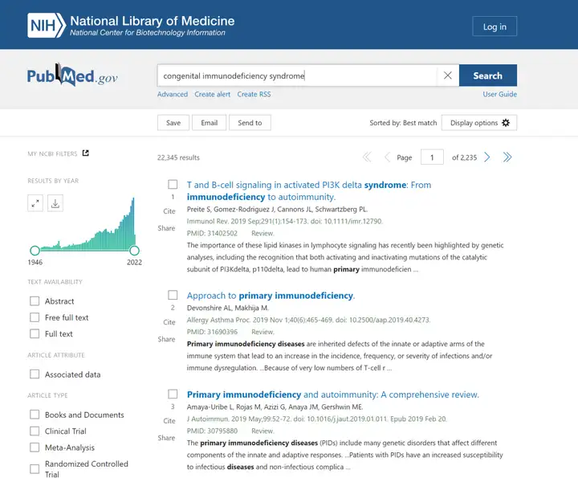
Task: Open the Approach to primary immunodeficiency article
Action: (271, 296)
